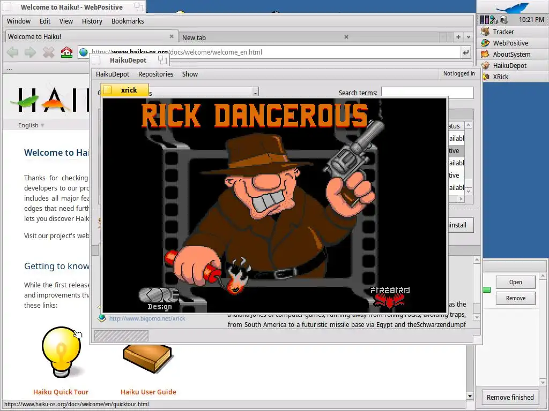Click the process controller tray icon
This screenshot has height=411, width=549.
click(485, 20)
